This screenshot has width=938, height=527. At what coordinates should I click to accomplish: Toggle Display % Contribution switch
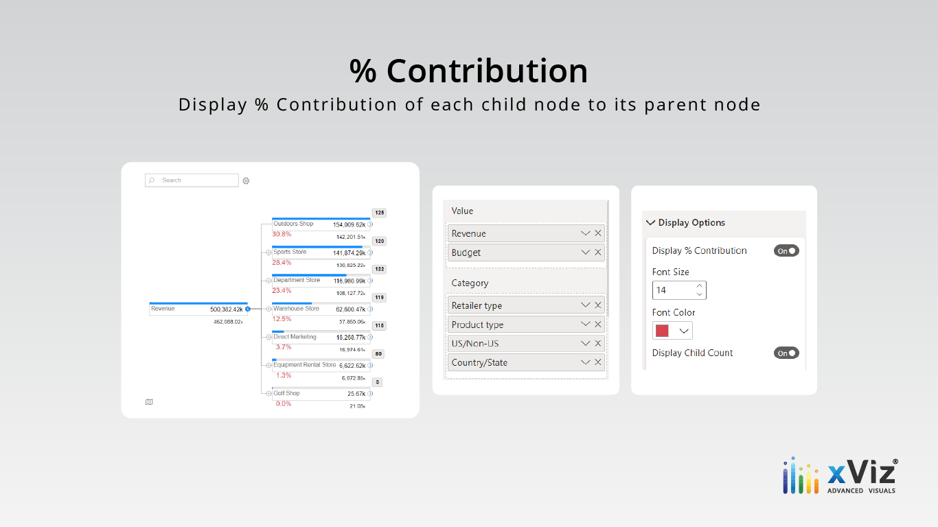(x=786, y=251)
